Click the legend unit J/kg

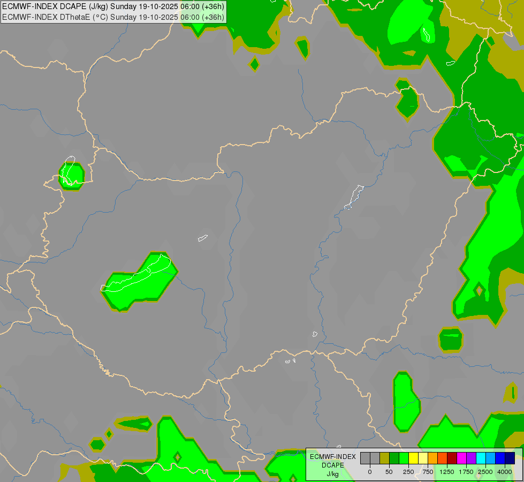[x=333, y=474]
